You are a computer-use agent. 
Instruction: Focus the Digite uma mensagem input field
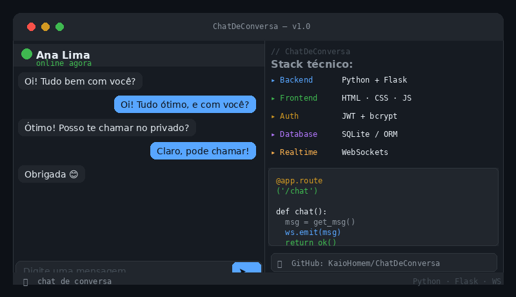click(124, 267)
